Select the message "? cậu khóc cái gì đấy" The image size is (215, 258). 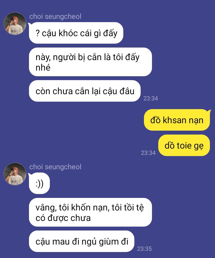[76, 33]
